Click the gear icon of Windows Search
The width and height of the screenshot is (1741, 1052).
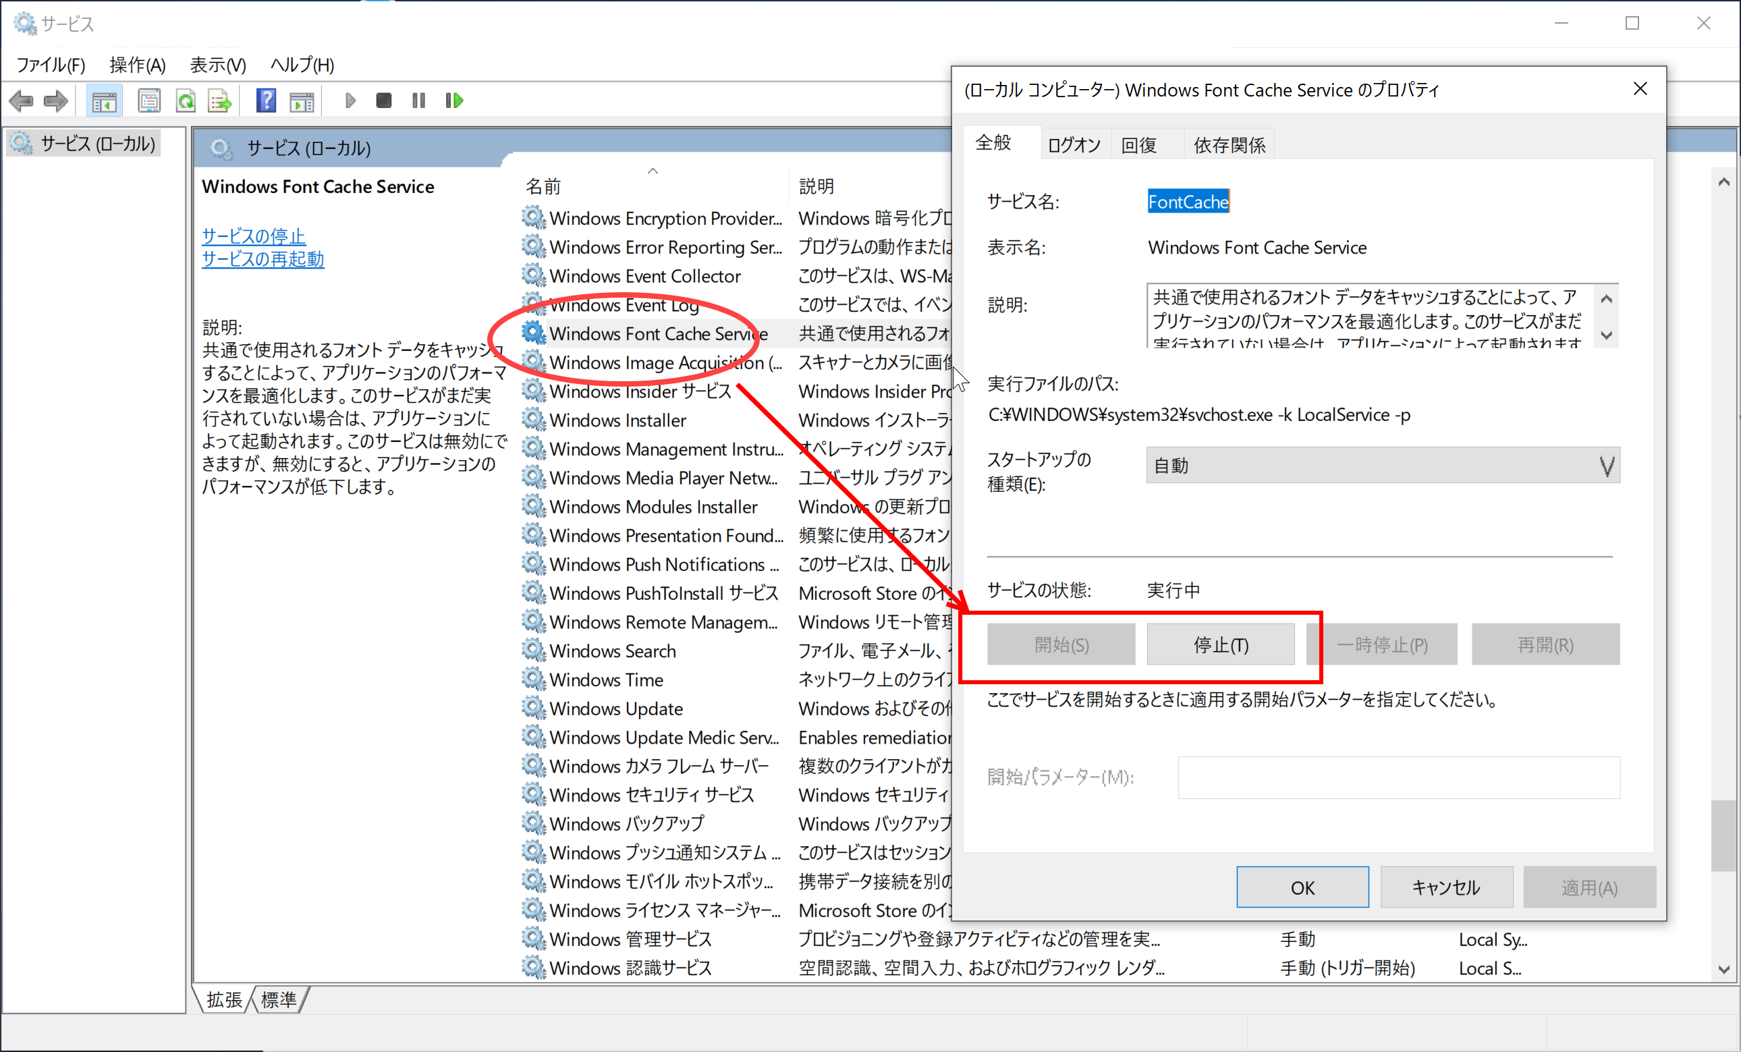pyautogui.click(x=534, y=650)
